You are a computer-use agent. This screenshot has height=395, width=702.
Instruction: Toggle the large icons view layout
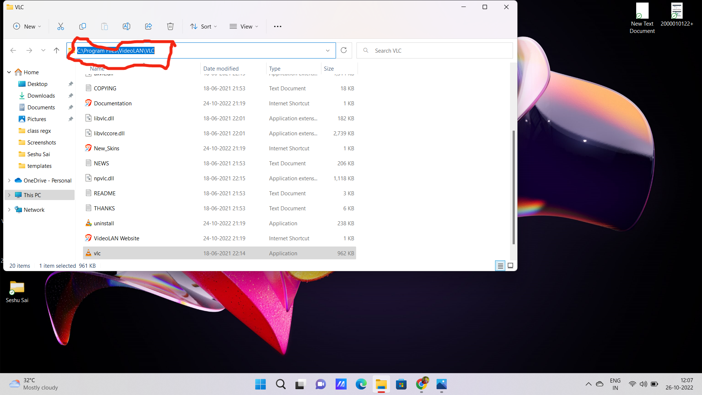click(x=510, y=265)
